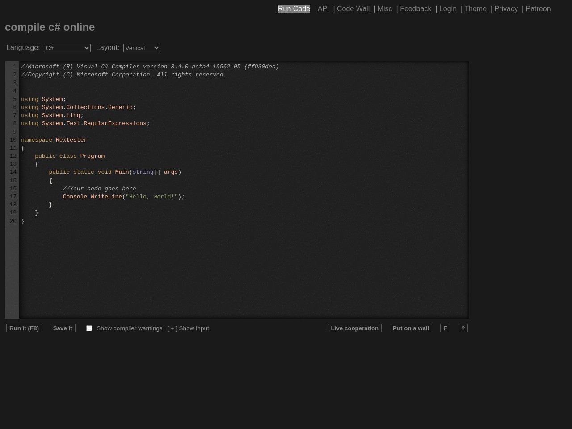
Task: Click the Login link
Action: pyautogui.click(x=447, y=9)
